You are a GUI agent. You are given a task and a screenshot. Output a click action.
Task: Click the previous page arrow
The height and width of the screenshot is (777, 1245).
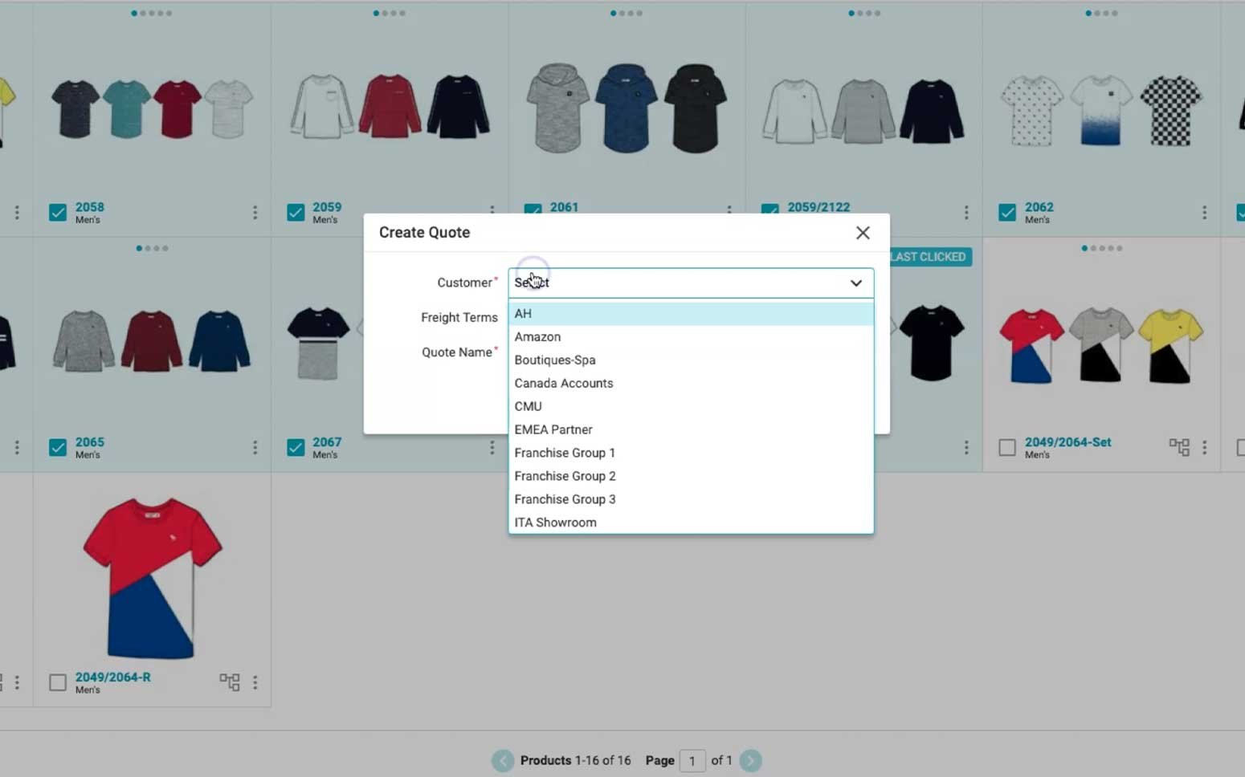coord(503,760)
